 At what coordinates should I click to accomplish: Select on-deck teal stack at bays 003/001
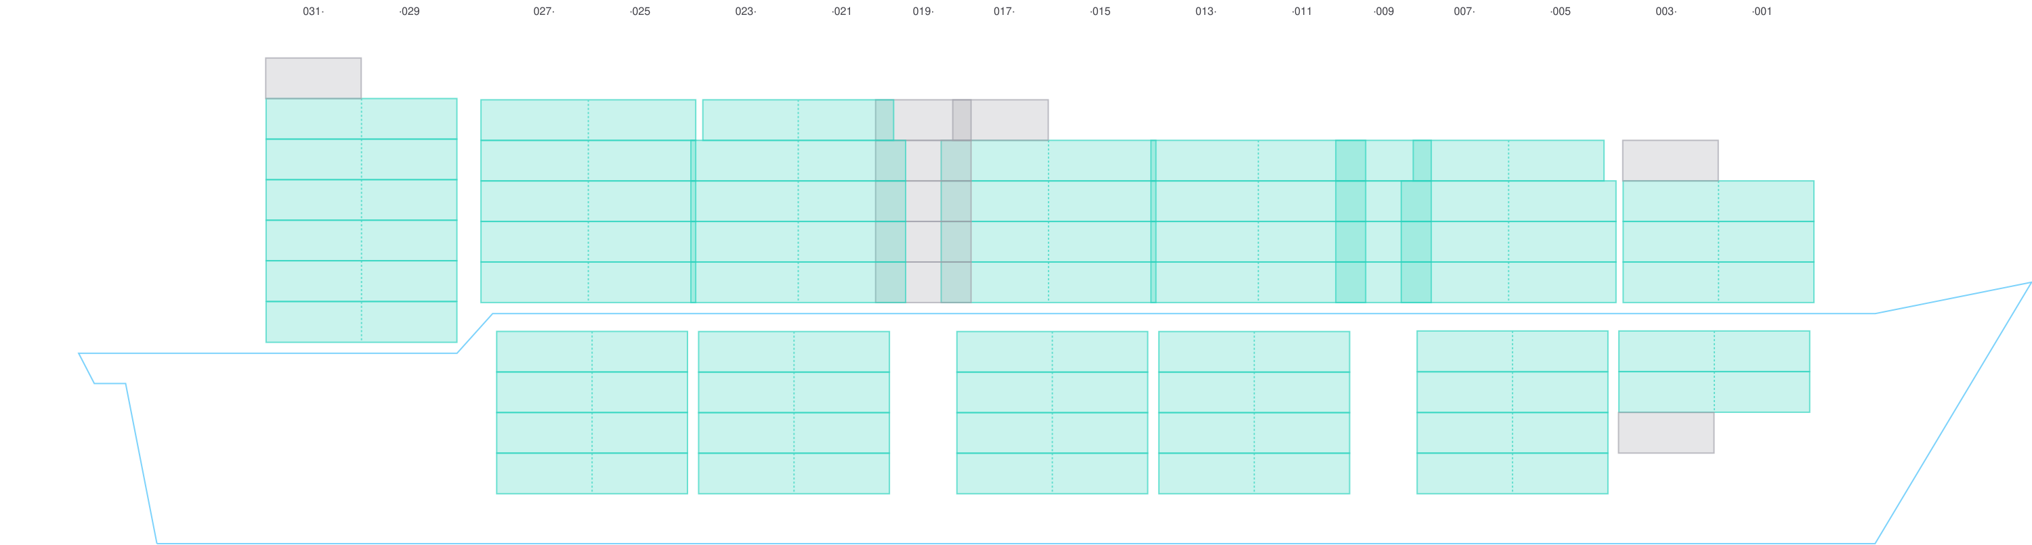click(x=1718, y=241)
